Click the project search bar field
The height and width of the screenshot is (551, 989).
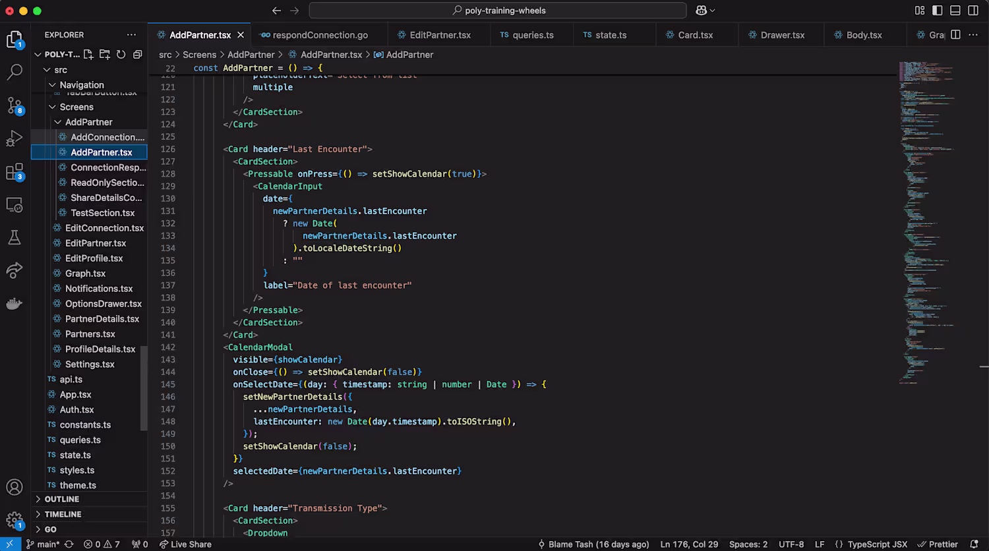coord(498,11)
